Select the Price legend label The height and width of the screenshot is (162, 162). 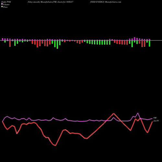pos(5,7)
